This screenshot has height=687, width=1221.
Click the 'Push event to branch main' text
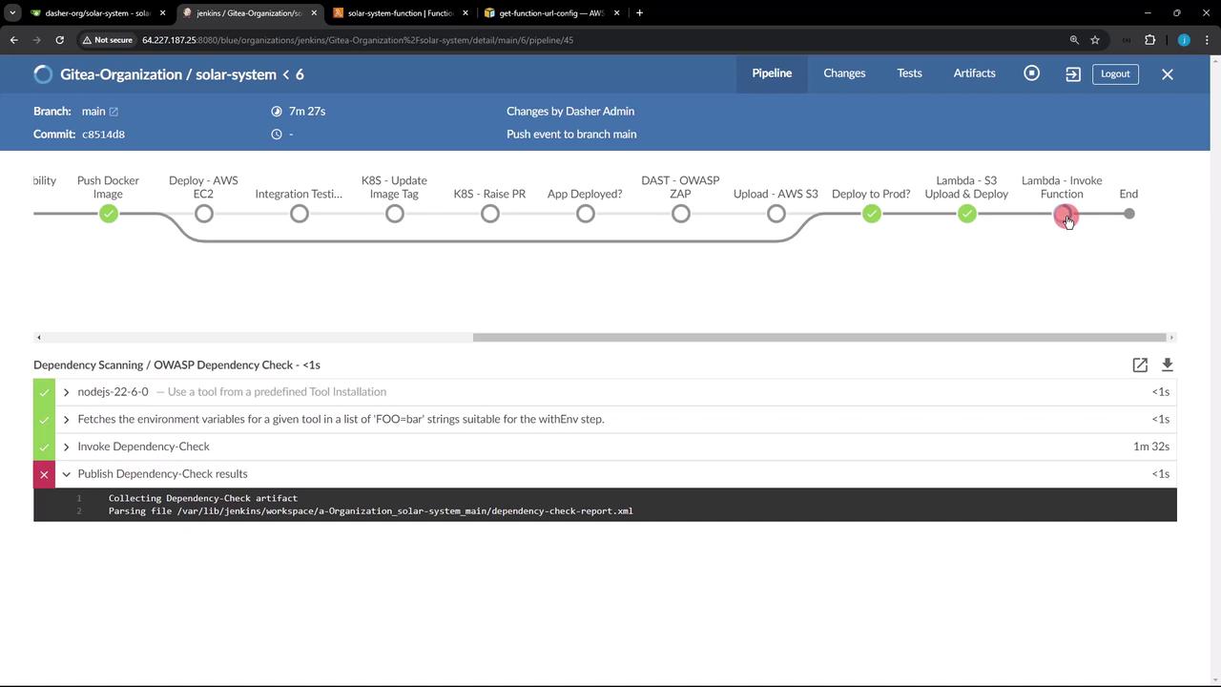tap(571, 135)
